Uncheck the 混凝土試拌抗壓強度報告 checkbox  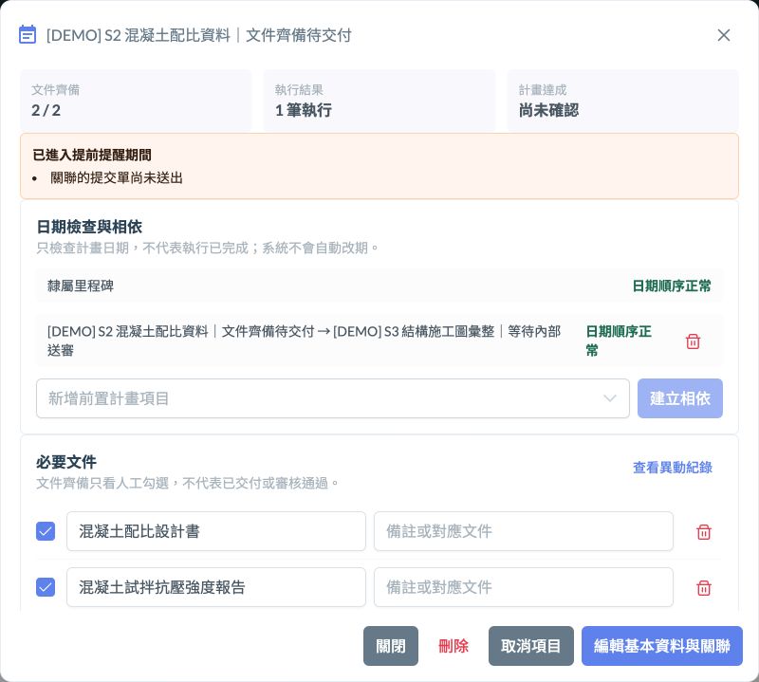(x=46, y=587)
